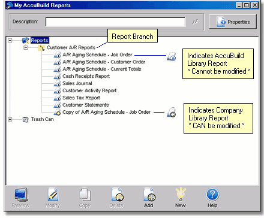
Task: Select Customer A/R Reports branch label
Action: coord(71,47)
